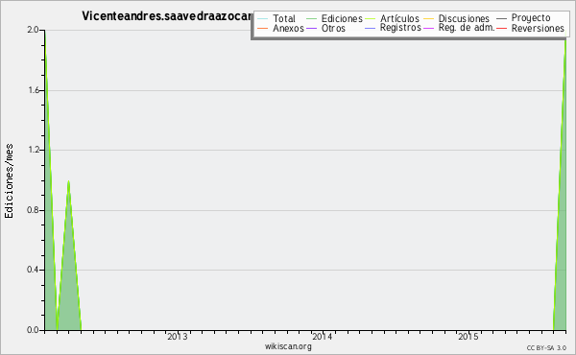Click the 0.8 y-axis value
576x355 pixels.
point(33,210)
